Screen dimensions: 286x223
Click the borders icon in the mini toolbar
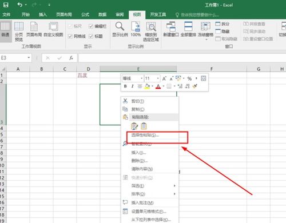click(x=169, y=86)
